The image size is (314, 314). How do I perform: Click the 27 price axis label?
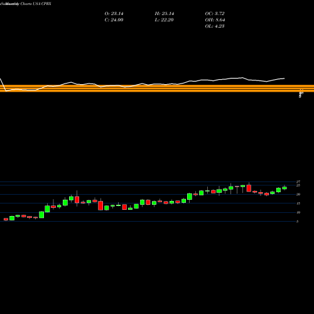[x=298, y=181]
